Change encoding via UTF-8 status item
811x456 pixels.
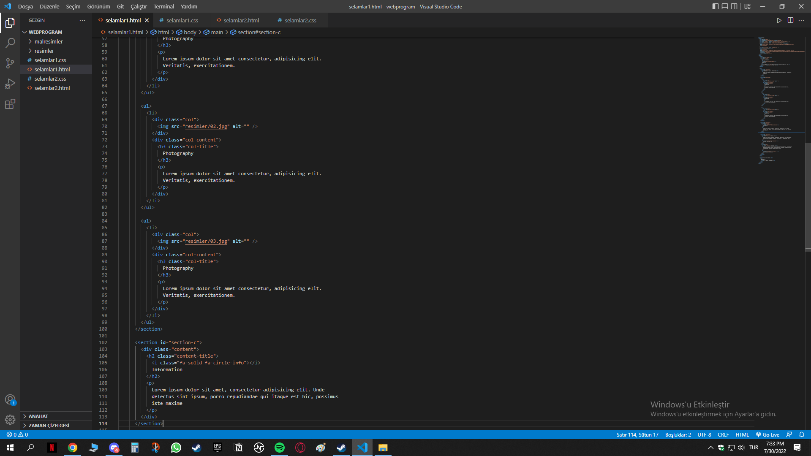[704, 434]
